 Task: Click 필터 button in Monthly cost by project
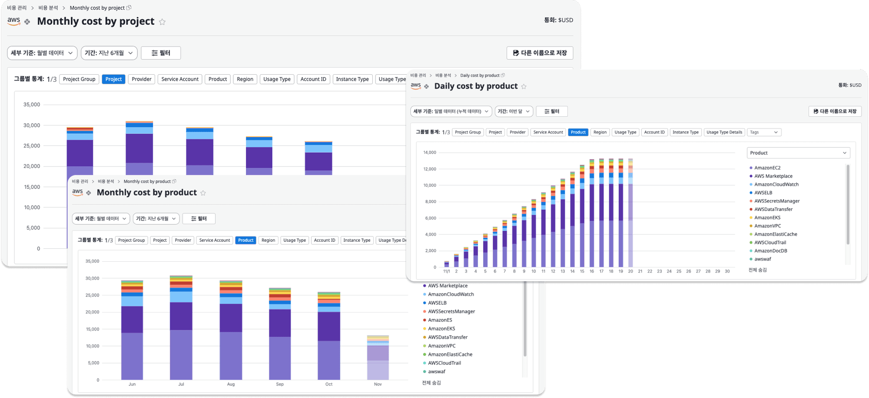click(x=161, y=53)
